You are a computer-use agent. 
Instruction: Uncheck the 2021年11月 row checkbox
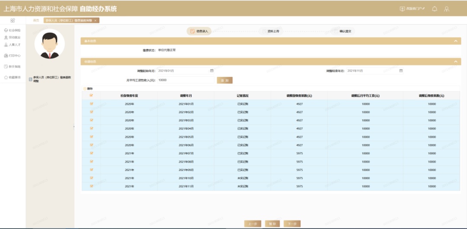point(91,186)
